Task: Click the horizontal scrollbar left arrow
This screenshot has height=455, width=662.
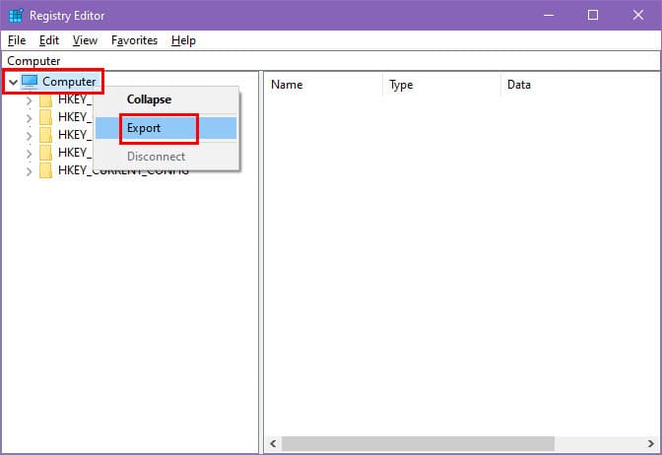Action: coord(273,443)
